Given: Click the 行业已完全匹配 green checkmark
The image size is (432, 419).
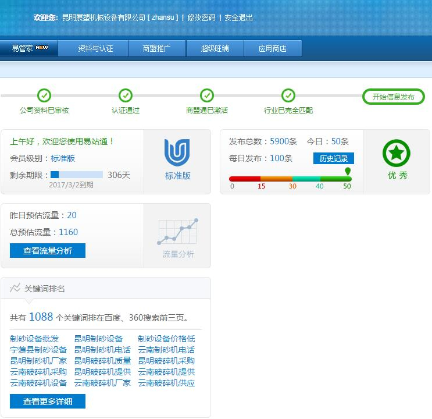Looking at the screenshot, I should tap(288, 95).
